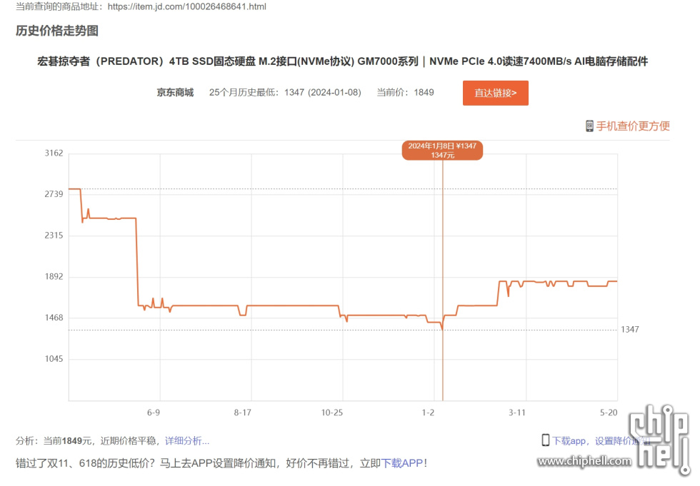Image resolution: width=700 pixels, height=486 pixels.
Task: Click the phone icon before 下载app
Action: point(546,440)
